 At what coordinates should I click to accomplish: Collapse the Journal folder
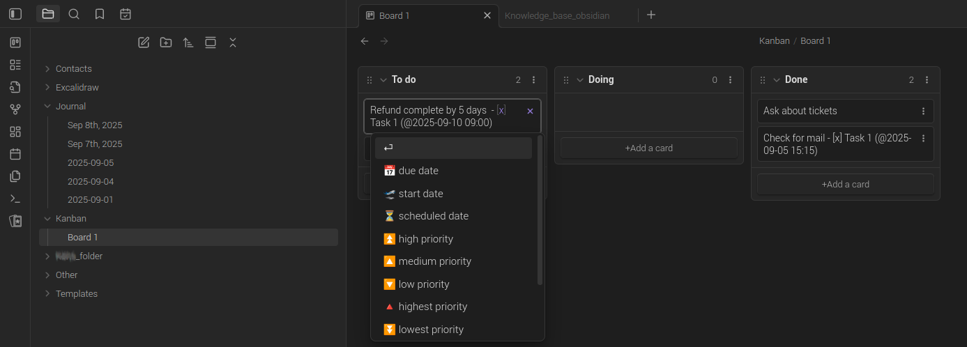[47, 107]
